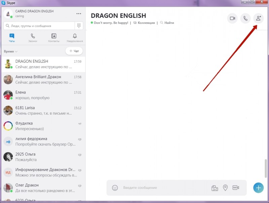Click Елена's profile picture
The height and width of the screenshot is (203, 269).
8,95
